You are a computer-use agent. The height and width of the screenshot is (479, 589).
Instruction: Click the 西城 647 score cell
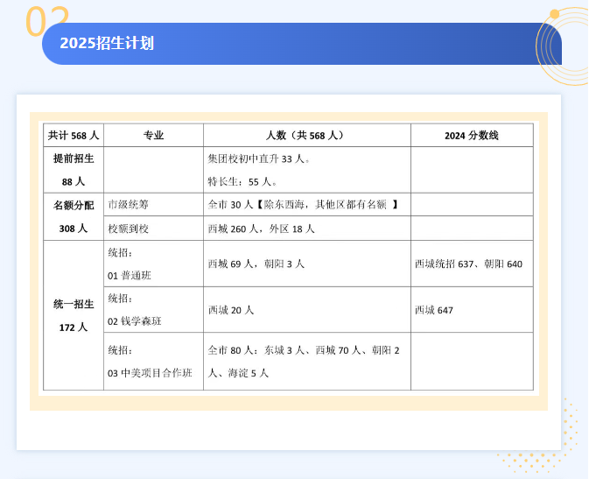[x=472, y=310]
